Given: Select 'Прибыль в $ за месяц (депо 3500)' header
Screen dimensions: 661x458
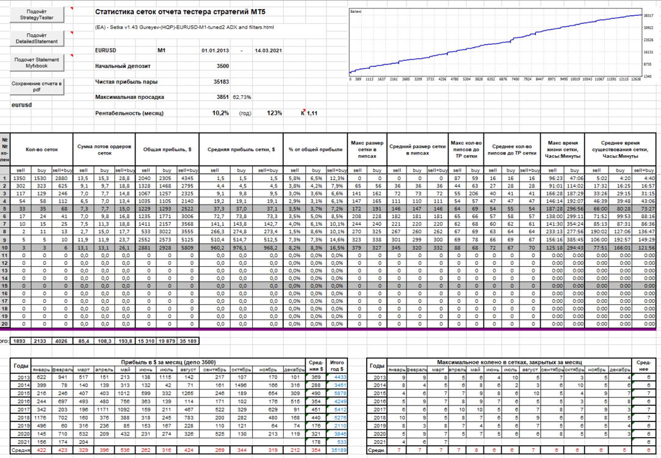Looking at the screenshot, I should pyautogui.click(x=168, y=362).
